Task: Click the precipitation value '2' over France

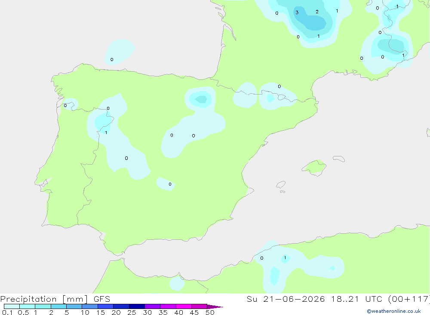Action: (x=317, y=12)
